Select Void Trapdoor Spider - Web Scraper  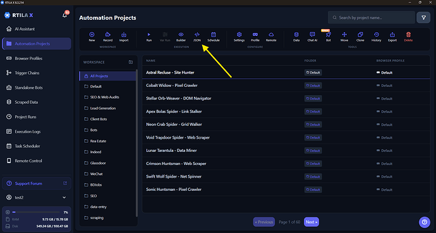click(286, 137)
